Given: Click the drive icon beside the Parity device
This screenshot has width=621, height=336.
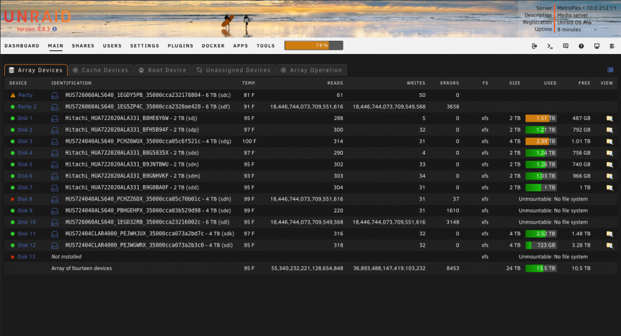Looking at the screenshot, I should (55, 96).
